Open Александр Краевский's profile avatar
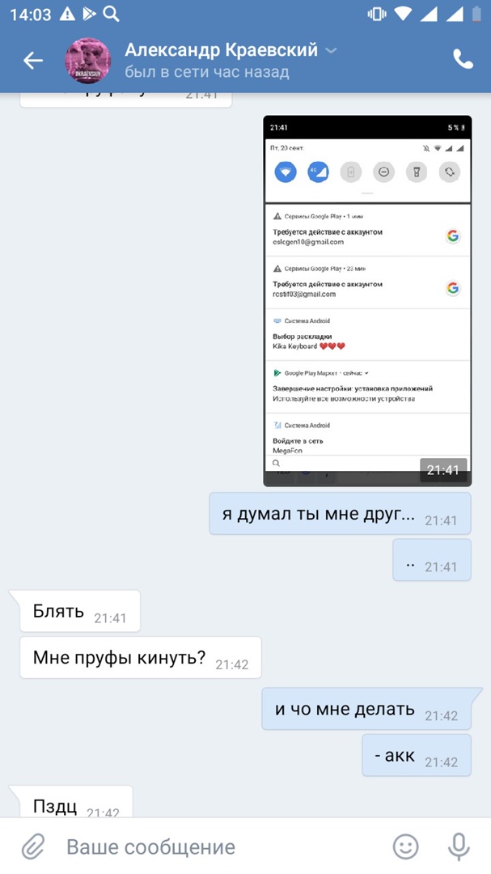The height and width of the screenshot is (874, 491). tap(87, 60)
